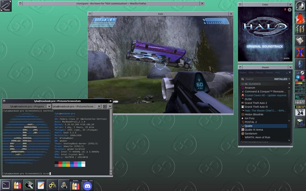The width and height of the screenshot is (306, 191).
Task: Click the GNUstep logo dock tile
Action: (300, 6)
